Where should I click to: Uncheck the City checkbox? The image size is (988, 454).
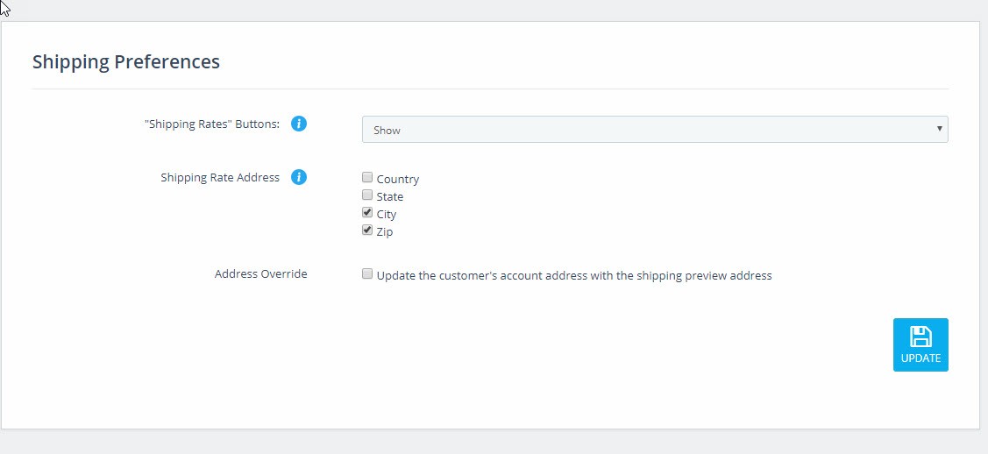pos(367,213)
